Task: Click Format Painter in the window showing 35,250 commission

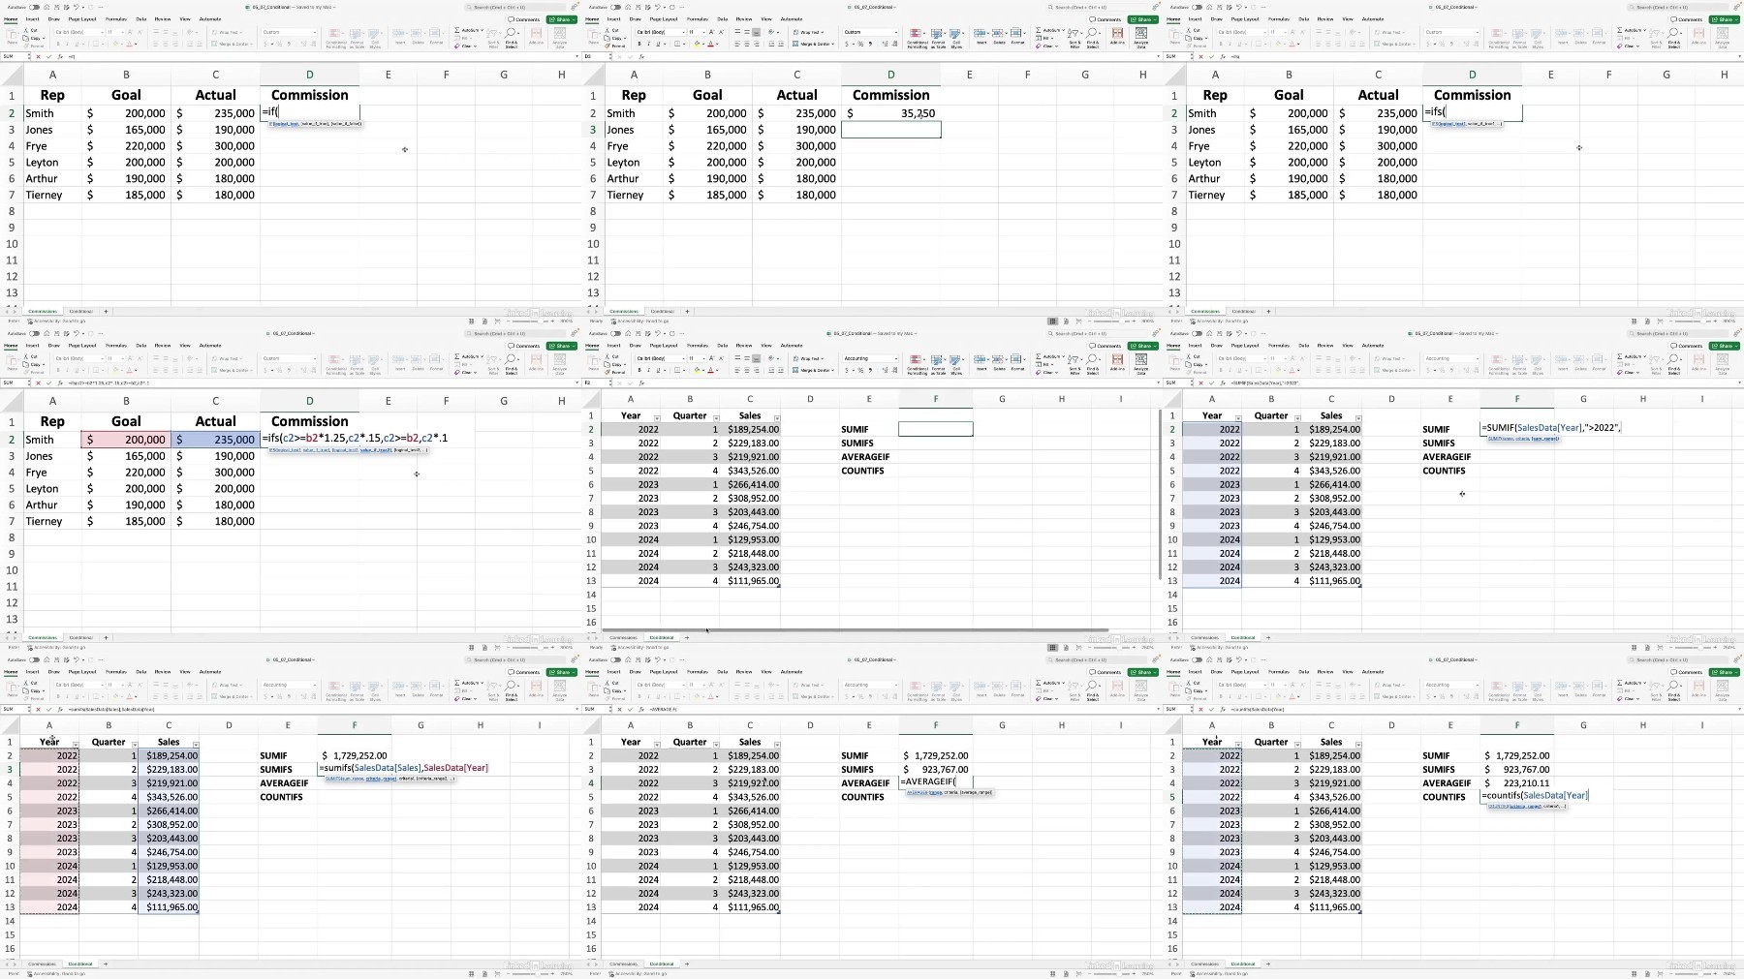Action: (615, 46)
